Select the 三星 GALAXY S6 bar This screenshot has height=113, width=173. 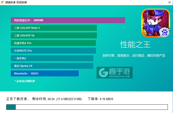[54, 35]
